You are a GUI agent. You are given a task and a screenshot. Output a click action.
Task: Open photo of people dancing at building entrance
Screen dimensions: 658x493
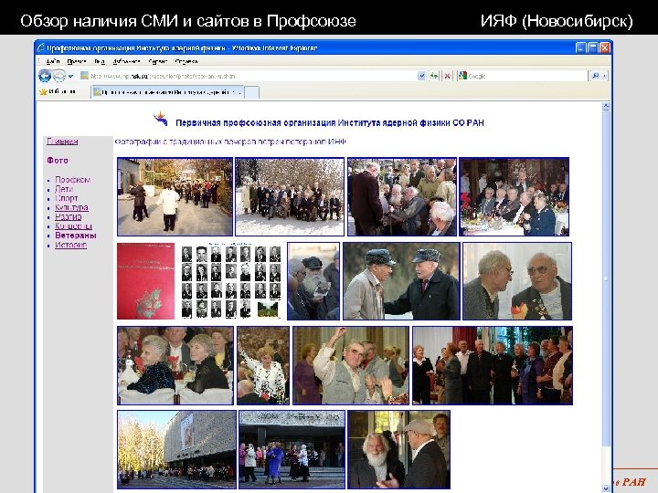292,449
